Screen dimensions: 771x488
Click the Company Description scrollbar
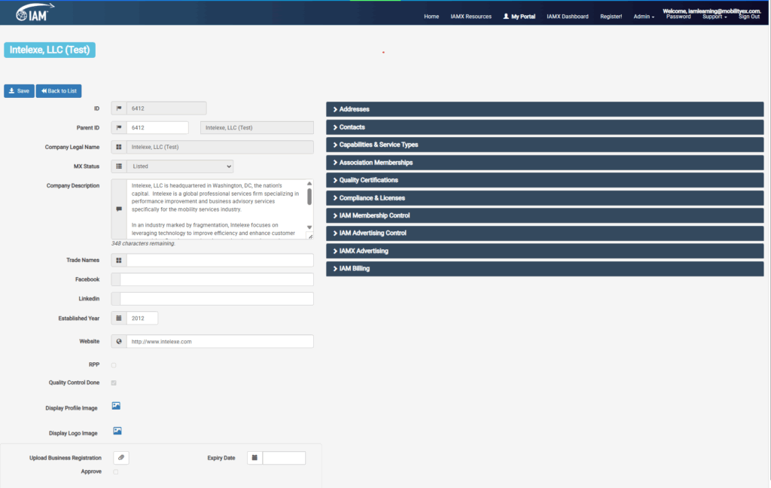point(309,197)
